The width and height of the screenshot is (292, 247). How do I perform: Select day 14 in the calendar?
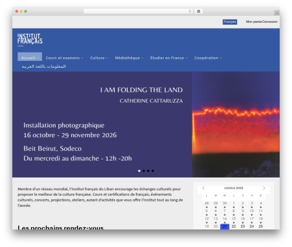pyautogui.click(x=225, y=219)
